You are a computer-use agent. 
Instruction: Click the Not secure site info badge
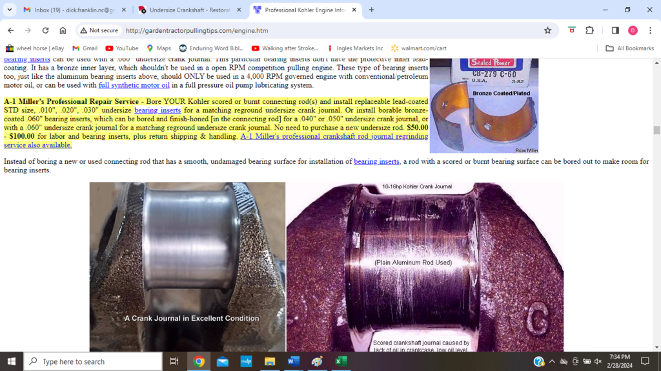99,30
